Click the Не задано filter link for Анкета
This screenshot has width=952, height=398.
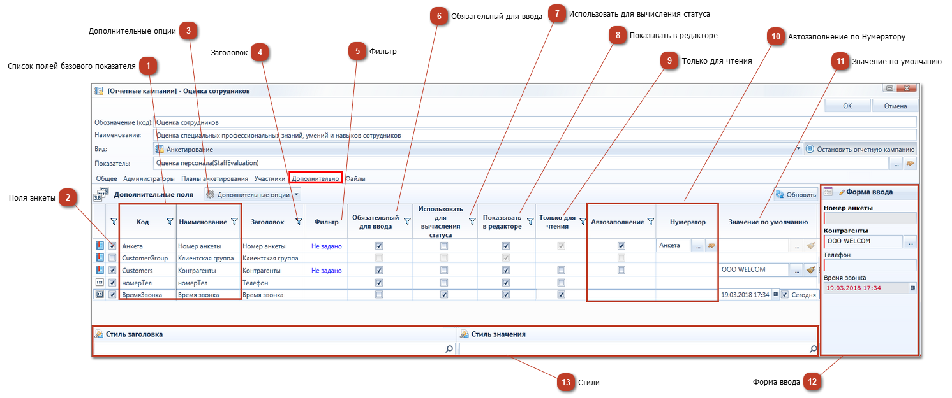[327, 246]
